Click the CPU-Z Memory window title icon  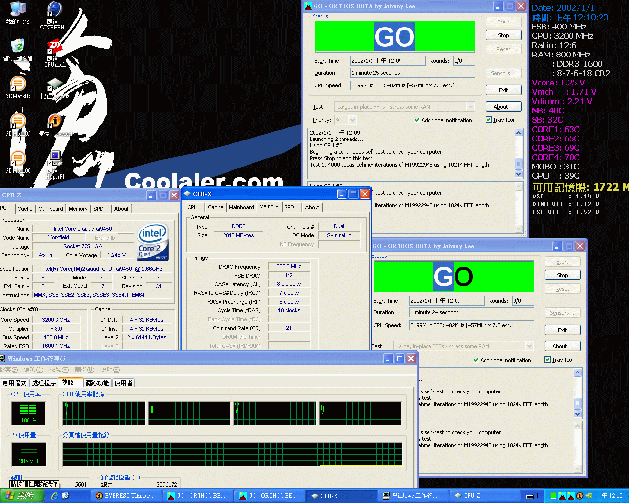pos(187,194)
